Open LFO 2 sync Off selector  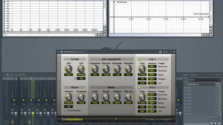tap(142, 107)
